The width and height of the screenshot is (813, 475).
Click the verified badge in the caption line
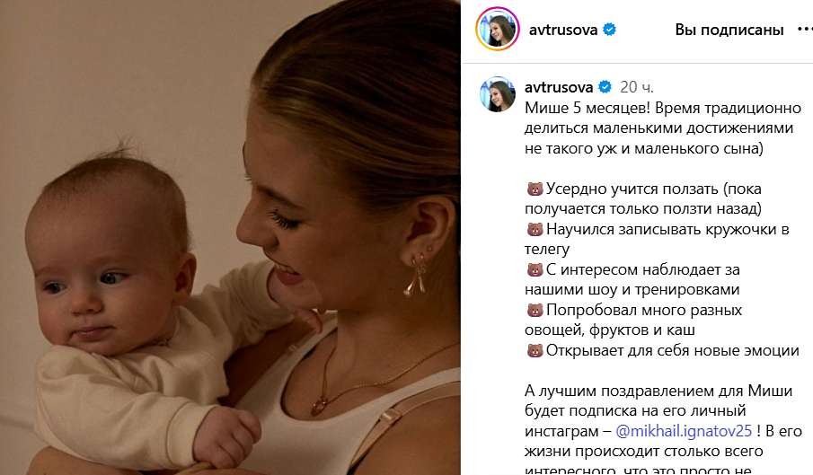click(605, 87)
